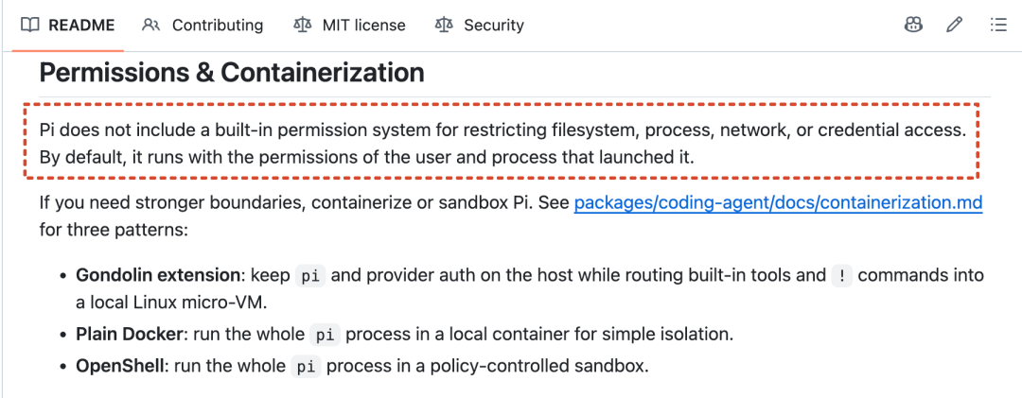1022x398 pixels.
Task: Edit the README using the pencil icon
Action: pos(955,26)
